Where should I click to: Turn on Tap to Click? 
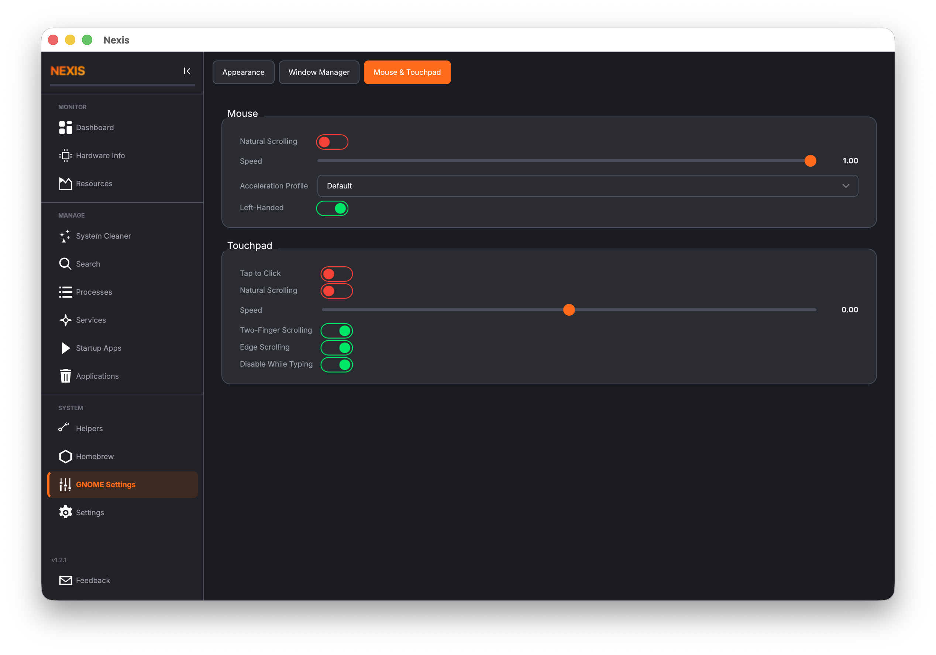pos(336,274)
